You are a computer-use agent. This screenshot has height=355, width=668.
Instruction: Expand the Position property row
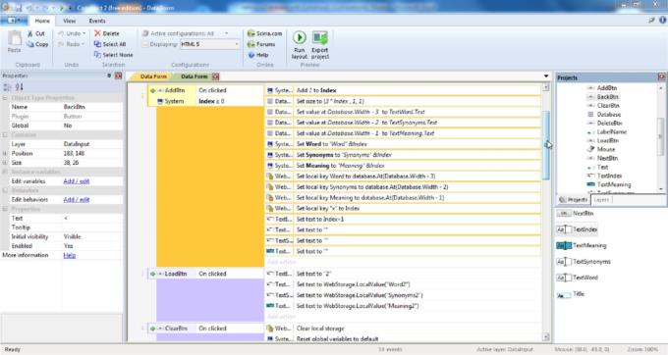[x=5, y=154]
